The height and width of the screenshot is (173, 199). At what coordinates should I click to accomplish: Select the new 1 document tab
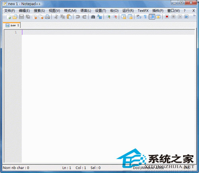pyautogui.click(x=12, y=25)
